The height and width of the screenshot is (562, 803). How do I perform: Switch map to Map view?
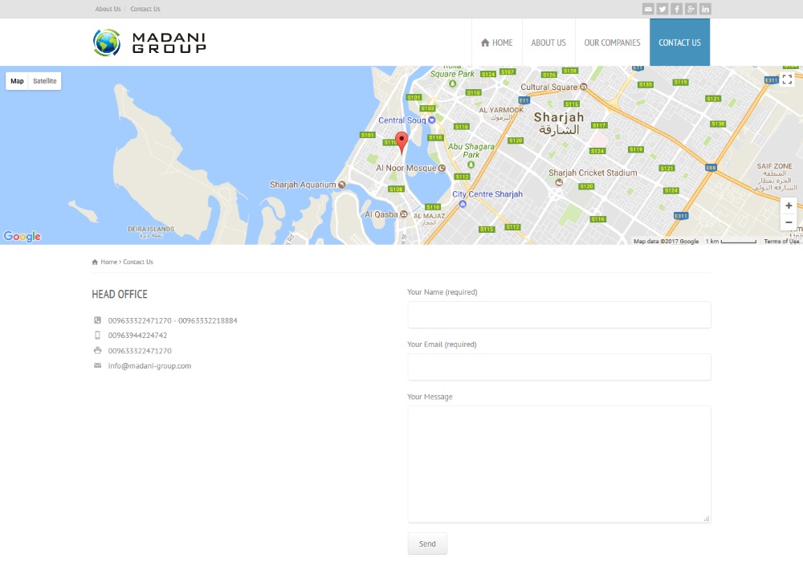tap(18, 81)
